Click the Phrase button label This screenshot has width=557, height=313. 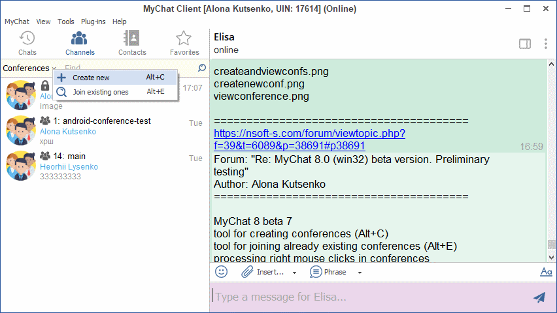(335, 272)
